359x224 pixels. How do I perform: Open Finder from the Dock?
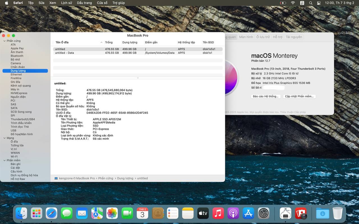pyautogui.click(x=21, y=213)
